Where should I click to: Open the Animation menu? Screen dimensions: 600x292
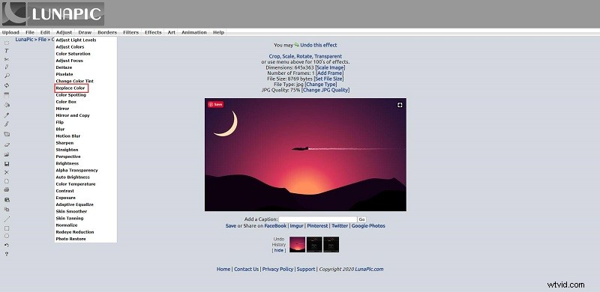(x=194, y=32)
